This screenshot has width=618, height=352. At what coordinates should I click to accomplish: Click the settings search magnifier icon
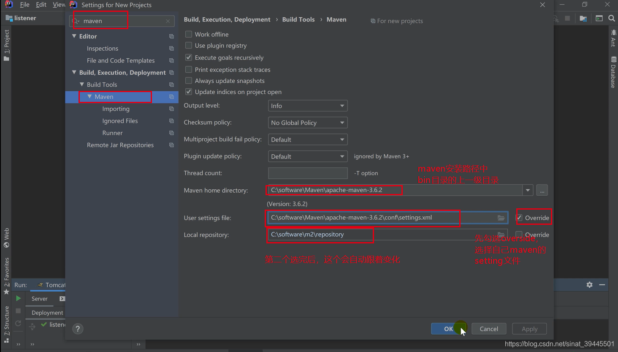point(76,21)
